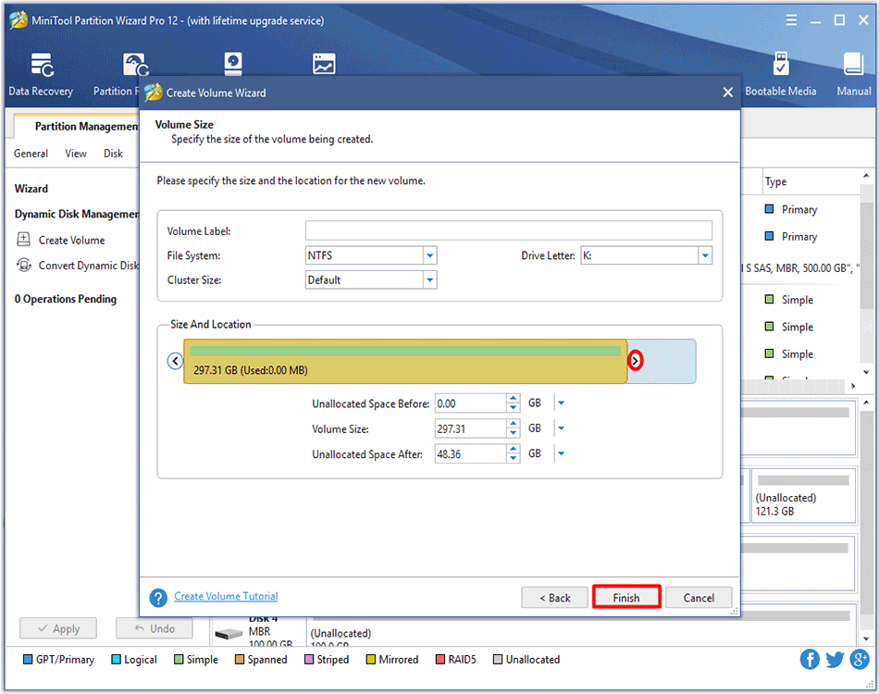This screenshot has width=879, height=694.
Task: Click Create Volume in sidebar
Action: click(x=71, y=240)
